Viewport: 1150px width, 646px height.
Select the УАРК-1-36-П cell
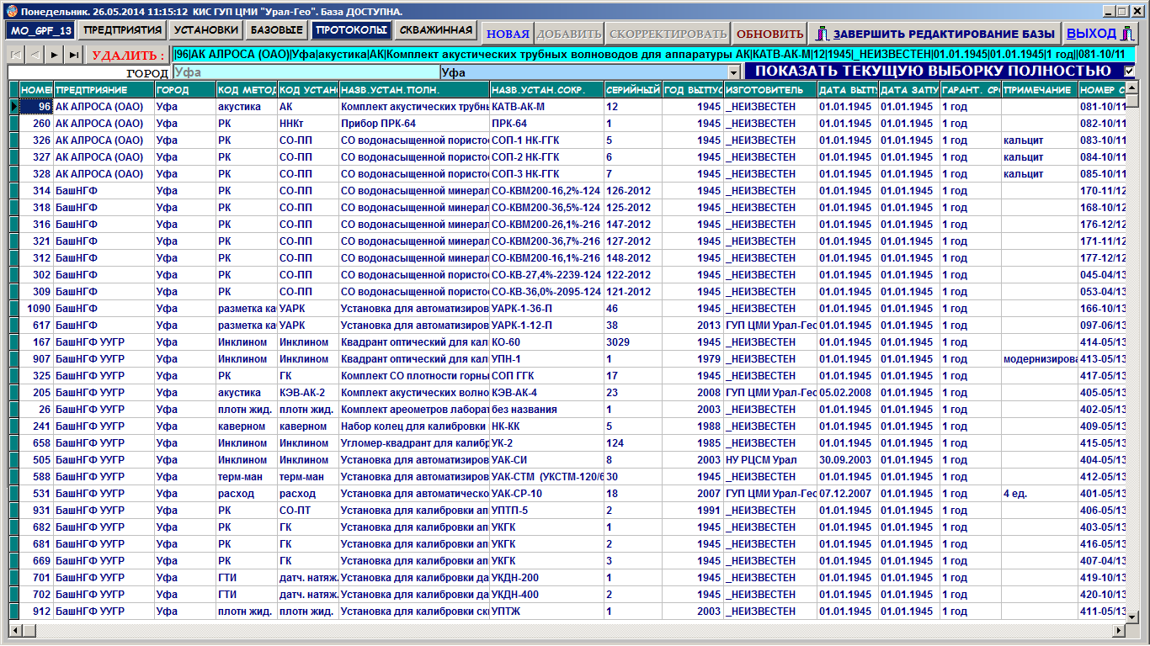coord(546,309)
